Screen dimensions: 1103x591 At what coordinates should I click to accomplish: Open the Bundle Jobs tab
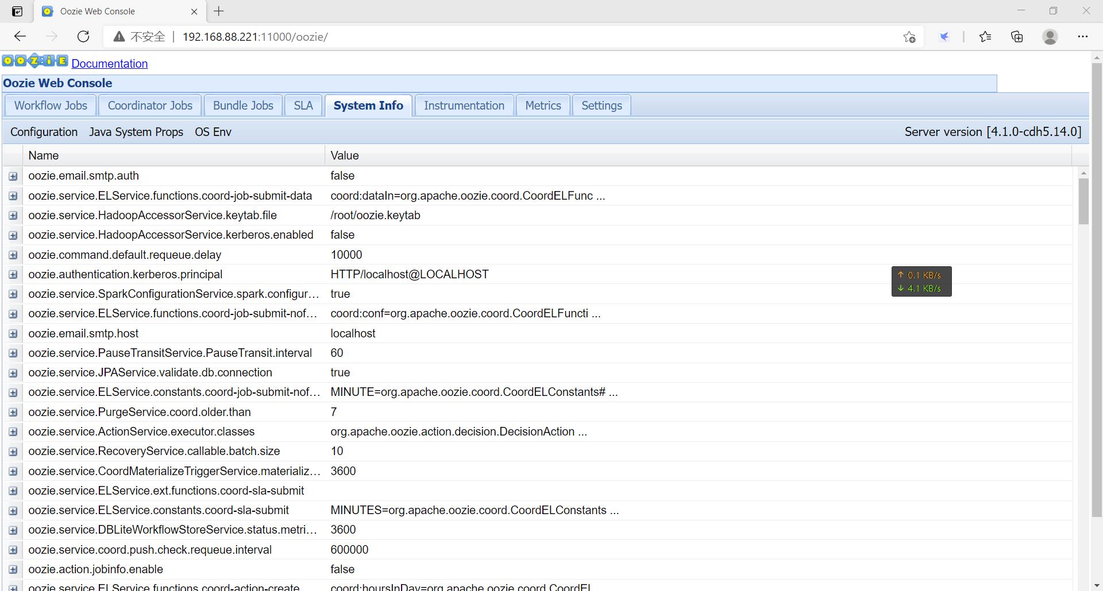243,106
